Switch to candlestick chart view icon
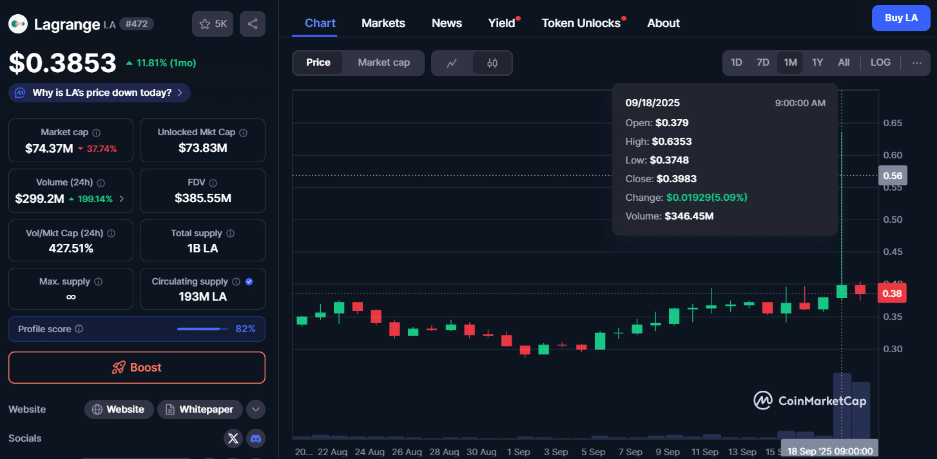937x459 pixels. (x=492, y=63)
